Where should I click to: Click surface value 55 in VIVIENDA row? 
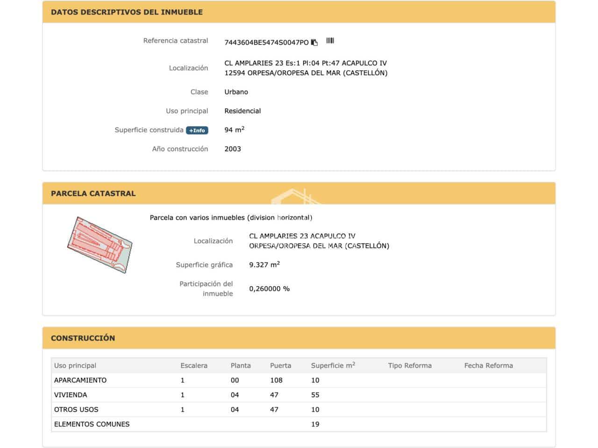tap(315, 395)
